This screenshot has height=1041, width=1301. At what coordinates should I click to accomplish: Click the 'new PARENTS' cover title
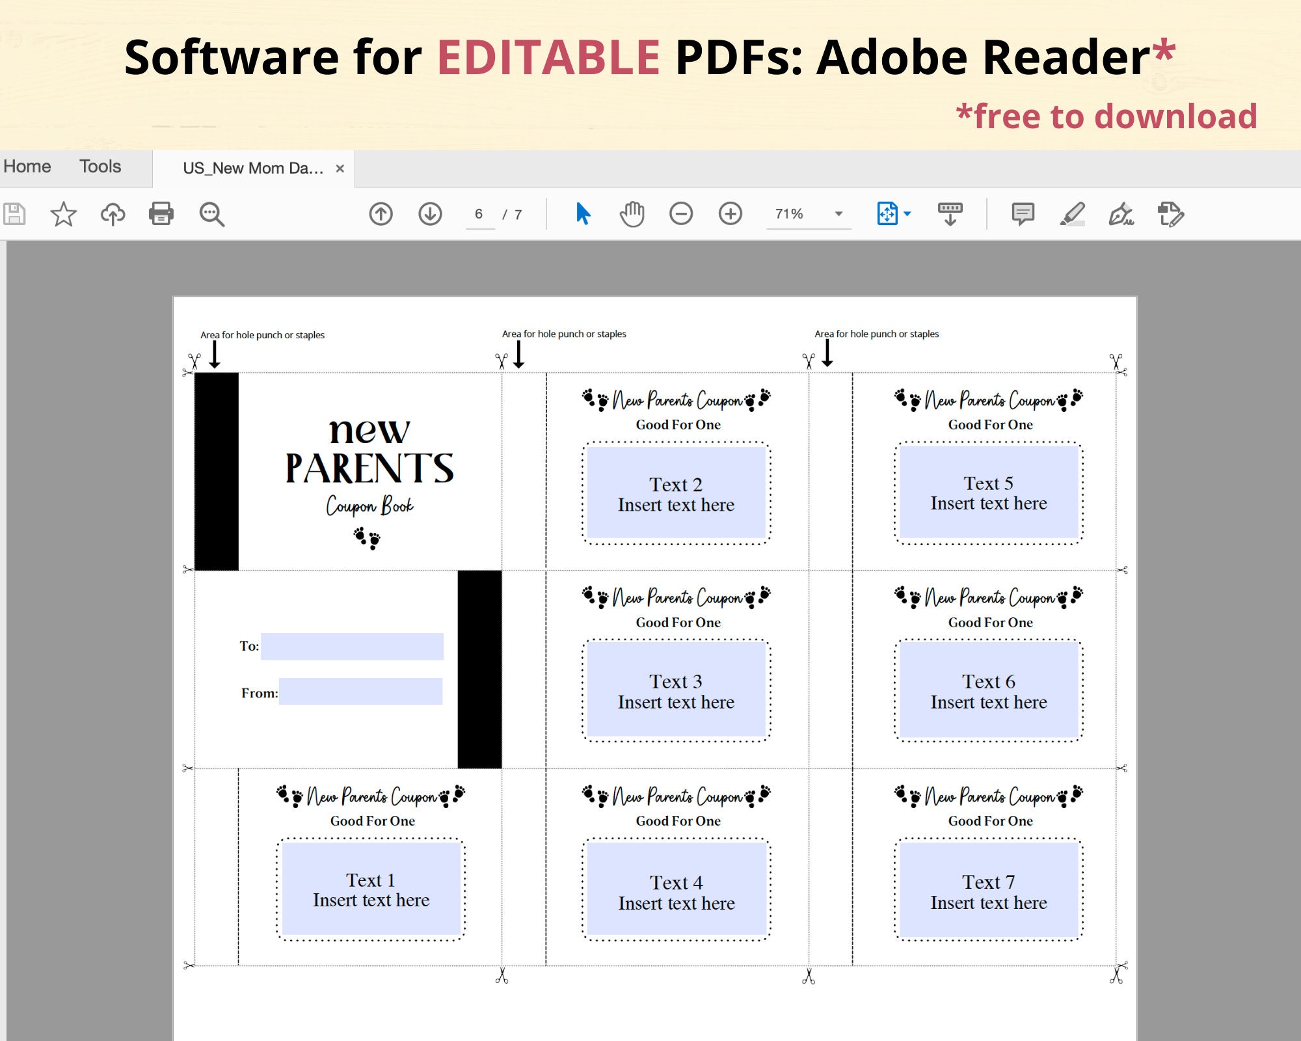coord(369,451)
